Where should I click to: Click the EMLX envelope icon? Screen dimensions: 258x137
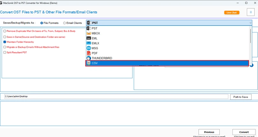click(89, 43)
